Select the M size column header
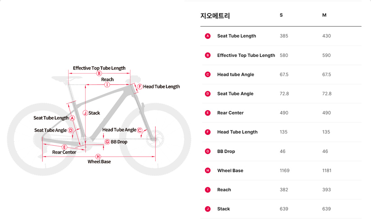 tap(324, 15)
